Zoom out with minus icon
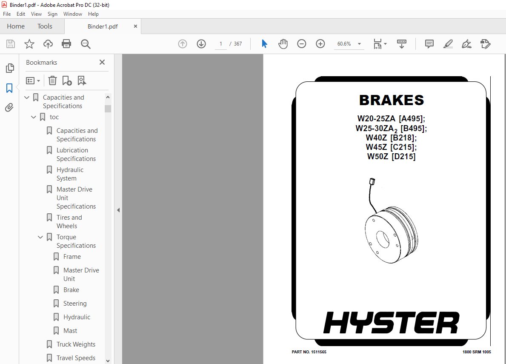Screen dimensions: 506x364 point(302,44)
